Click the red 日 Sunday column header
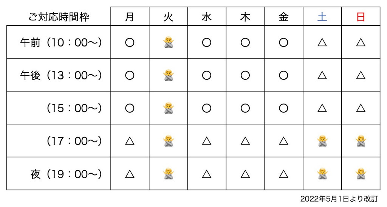This screenshot has height=207, width=387. coord(361,17)
